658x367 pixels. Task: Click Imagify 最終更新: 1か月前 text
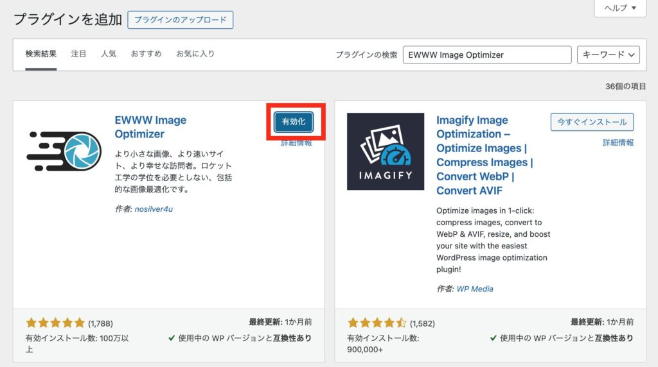pyautogui.click(x=601, y=322)
